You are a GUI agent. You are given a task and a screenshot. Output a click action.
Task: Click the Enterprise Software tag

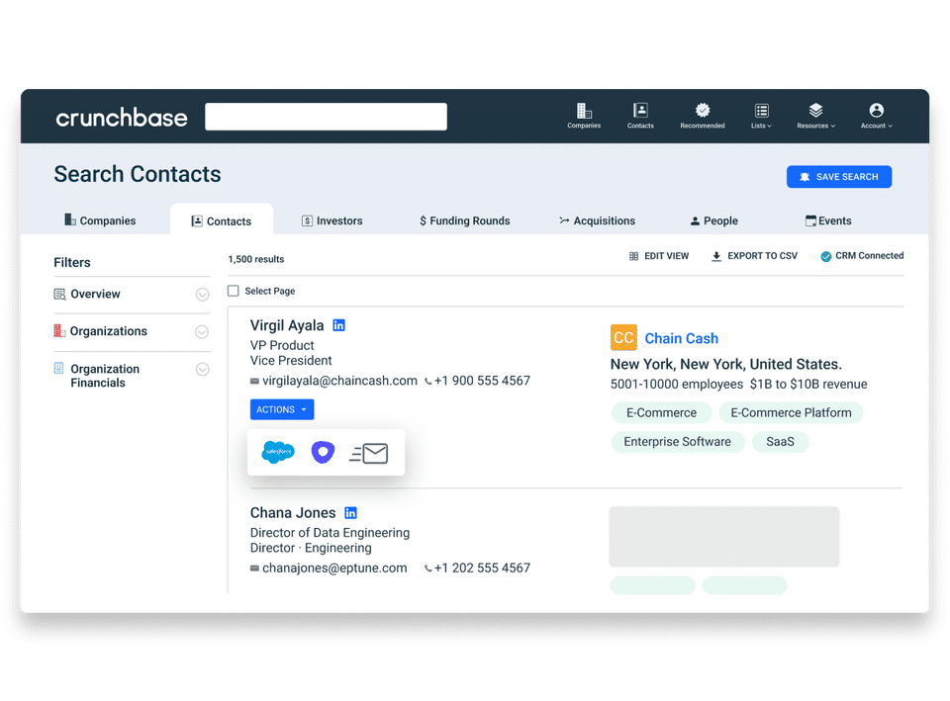click(677, 442)
